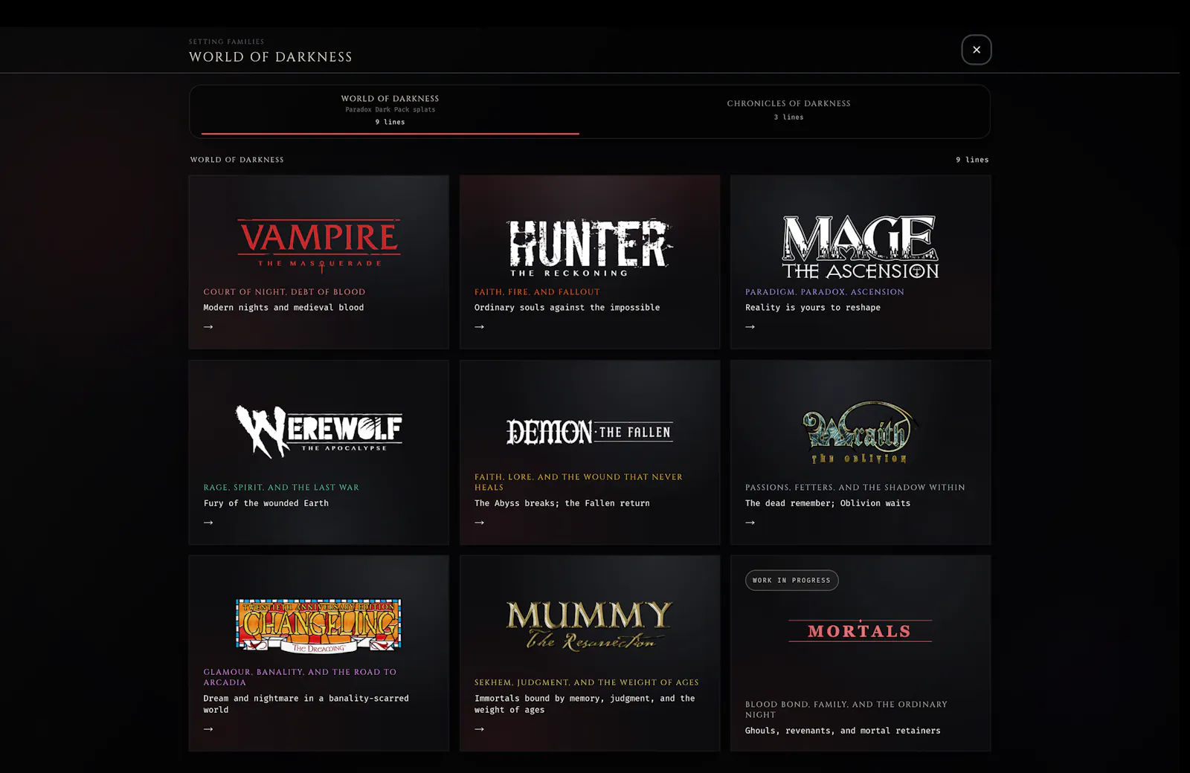This screenshot has height=773, width=1190.
Task: Click 'Reality is yours to reshape' text
Action: [x=813, y=308]
